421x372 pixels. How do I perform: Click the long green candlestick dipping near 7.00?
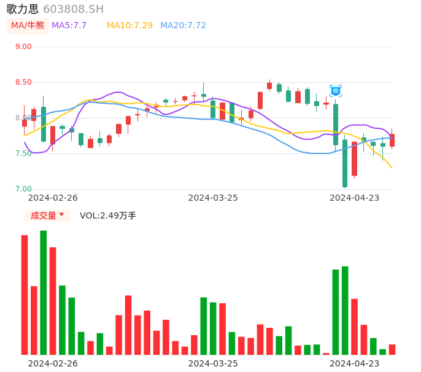point(345,163)
